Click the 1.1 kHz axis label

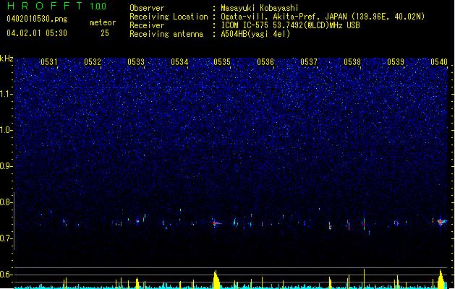(7, 94)
